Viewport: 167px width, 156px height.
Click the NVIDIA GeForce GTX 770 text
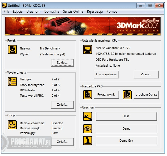tap(113, 48)
